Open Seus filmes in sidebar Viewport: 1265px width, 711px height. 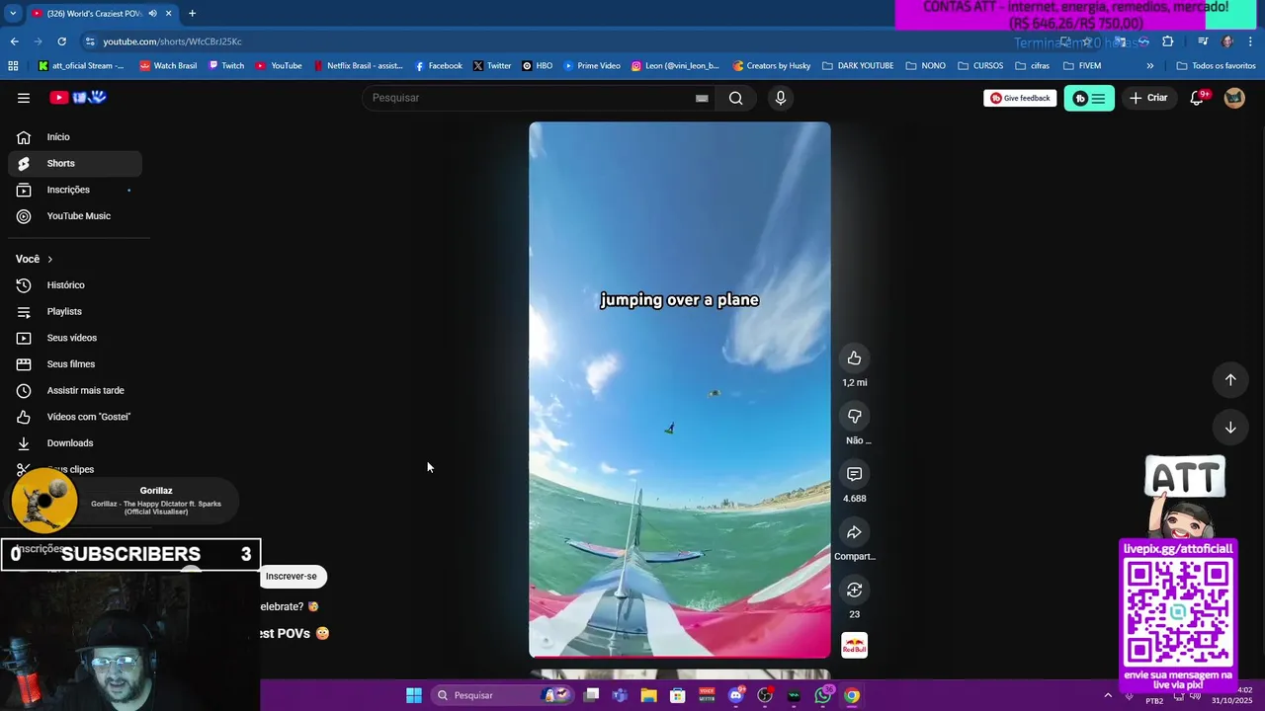point(75,364)
